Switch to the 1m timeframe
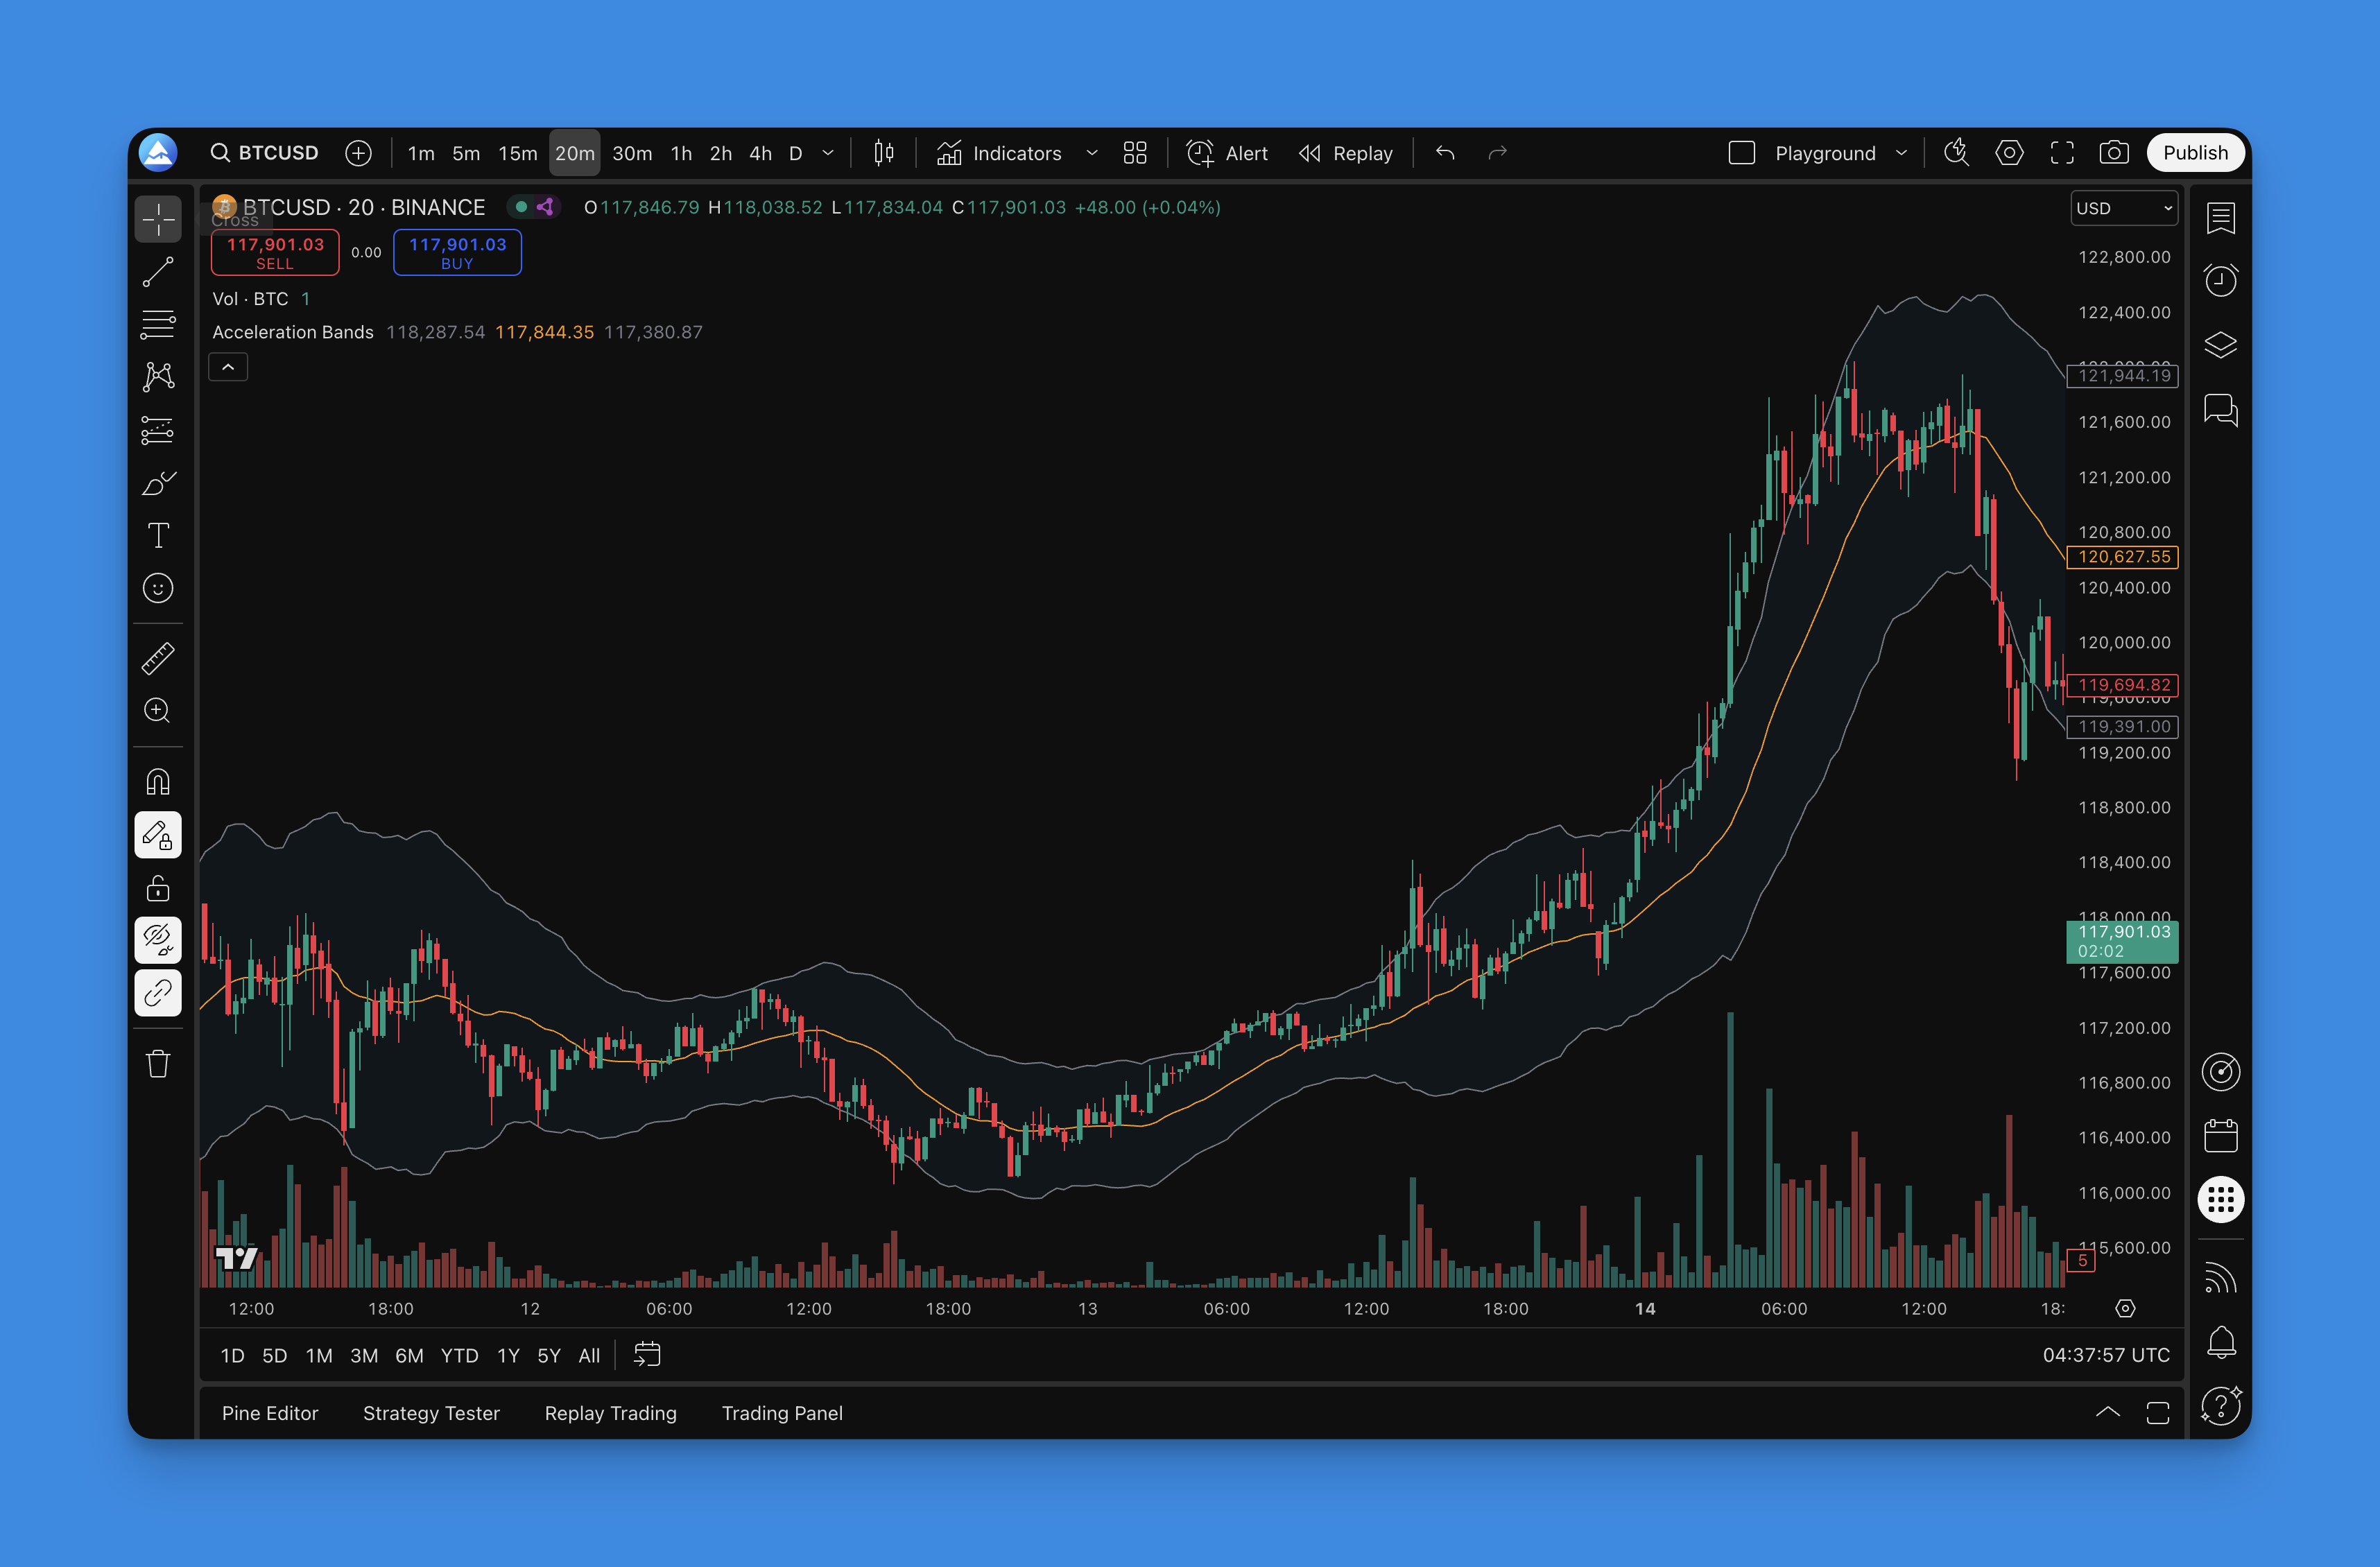This screenshot has height=1567, width=2380. point(421,153)
